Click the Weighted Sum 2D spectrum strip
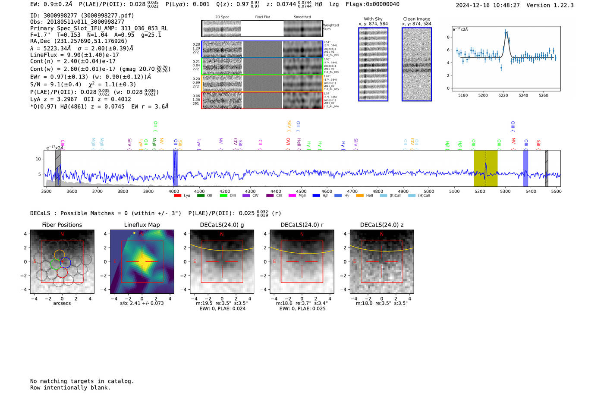 [x=262, y=28]
